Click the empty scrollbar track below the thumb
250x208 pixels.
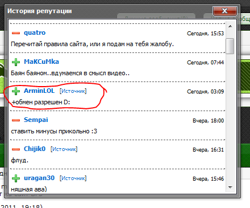(x=230, y=119)
